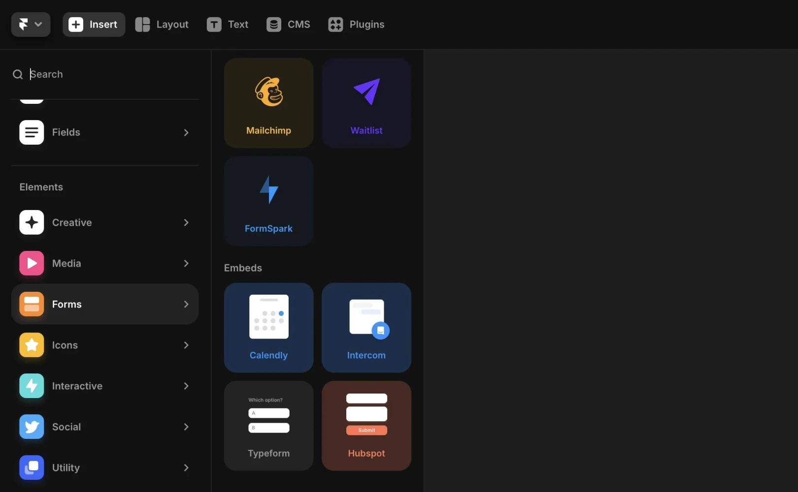The image size is (798, 492).
Task: Click the Text T icon
Action: point(214,25)
